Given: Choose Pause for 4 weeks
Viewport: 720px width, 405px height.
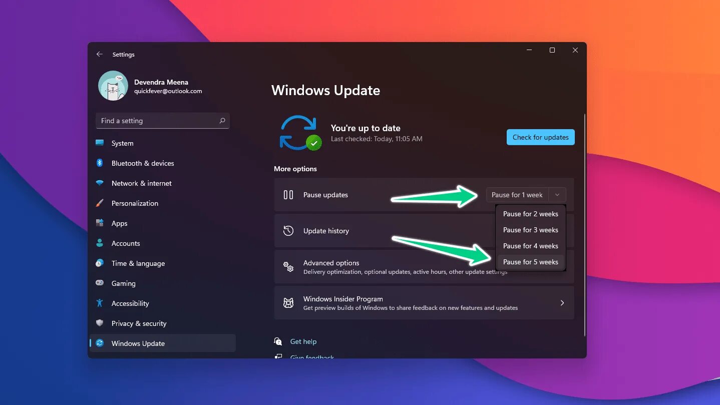Looking at the screenshot, I should tap(531, 246).
